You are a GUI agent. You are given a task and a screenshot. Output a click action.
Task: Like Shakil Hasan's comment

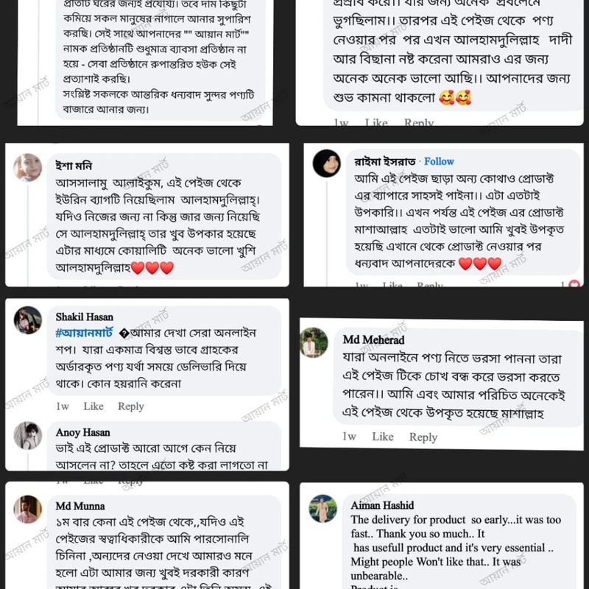94,406
